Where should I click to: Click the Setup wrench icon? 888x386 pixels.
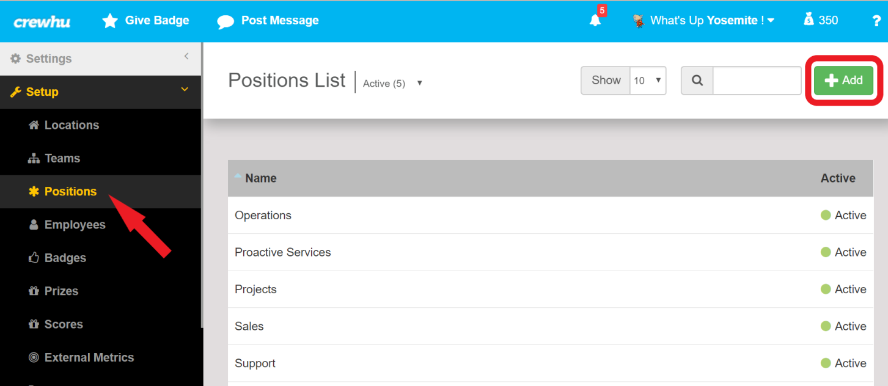16,92
